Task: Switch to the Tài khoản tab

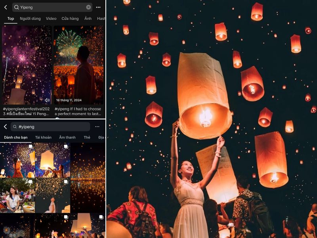Action: [x=43, y=137]
